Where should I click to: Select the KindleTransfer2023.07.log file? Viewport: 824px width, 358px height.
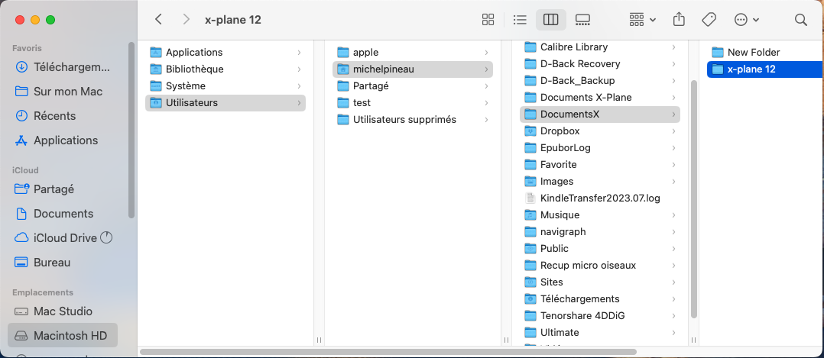(599, 198)
